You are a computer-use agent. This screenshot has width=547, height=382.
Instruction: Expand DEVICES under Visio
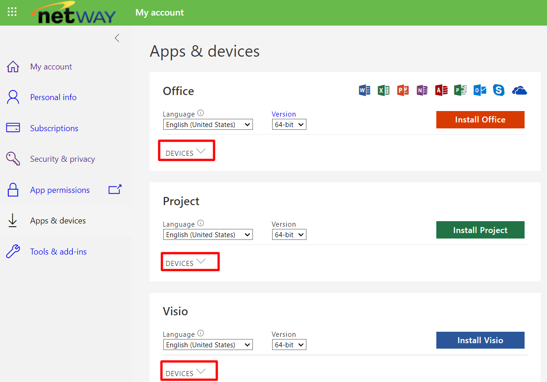186,373
